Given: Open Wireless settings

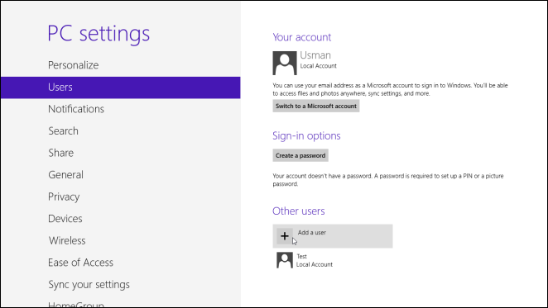Looking at the screenshot, I should coord(67,240).
